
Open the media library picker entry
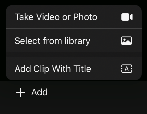[x=74, y=41]
